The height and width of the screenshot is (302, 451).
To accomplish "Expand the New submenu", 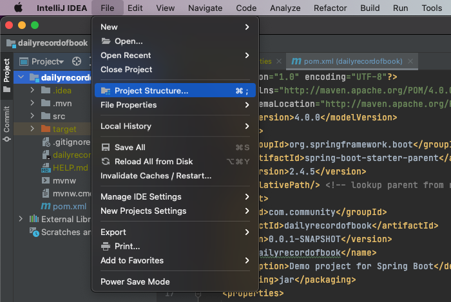I will coord(175,27).
